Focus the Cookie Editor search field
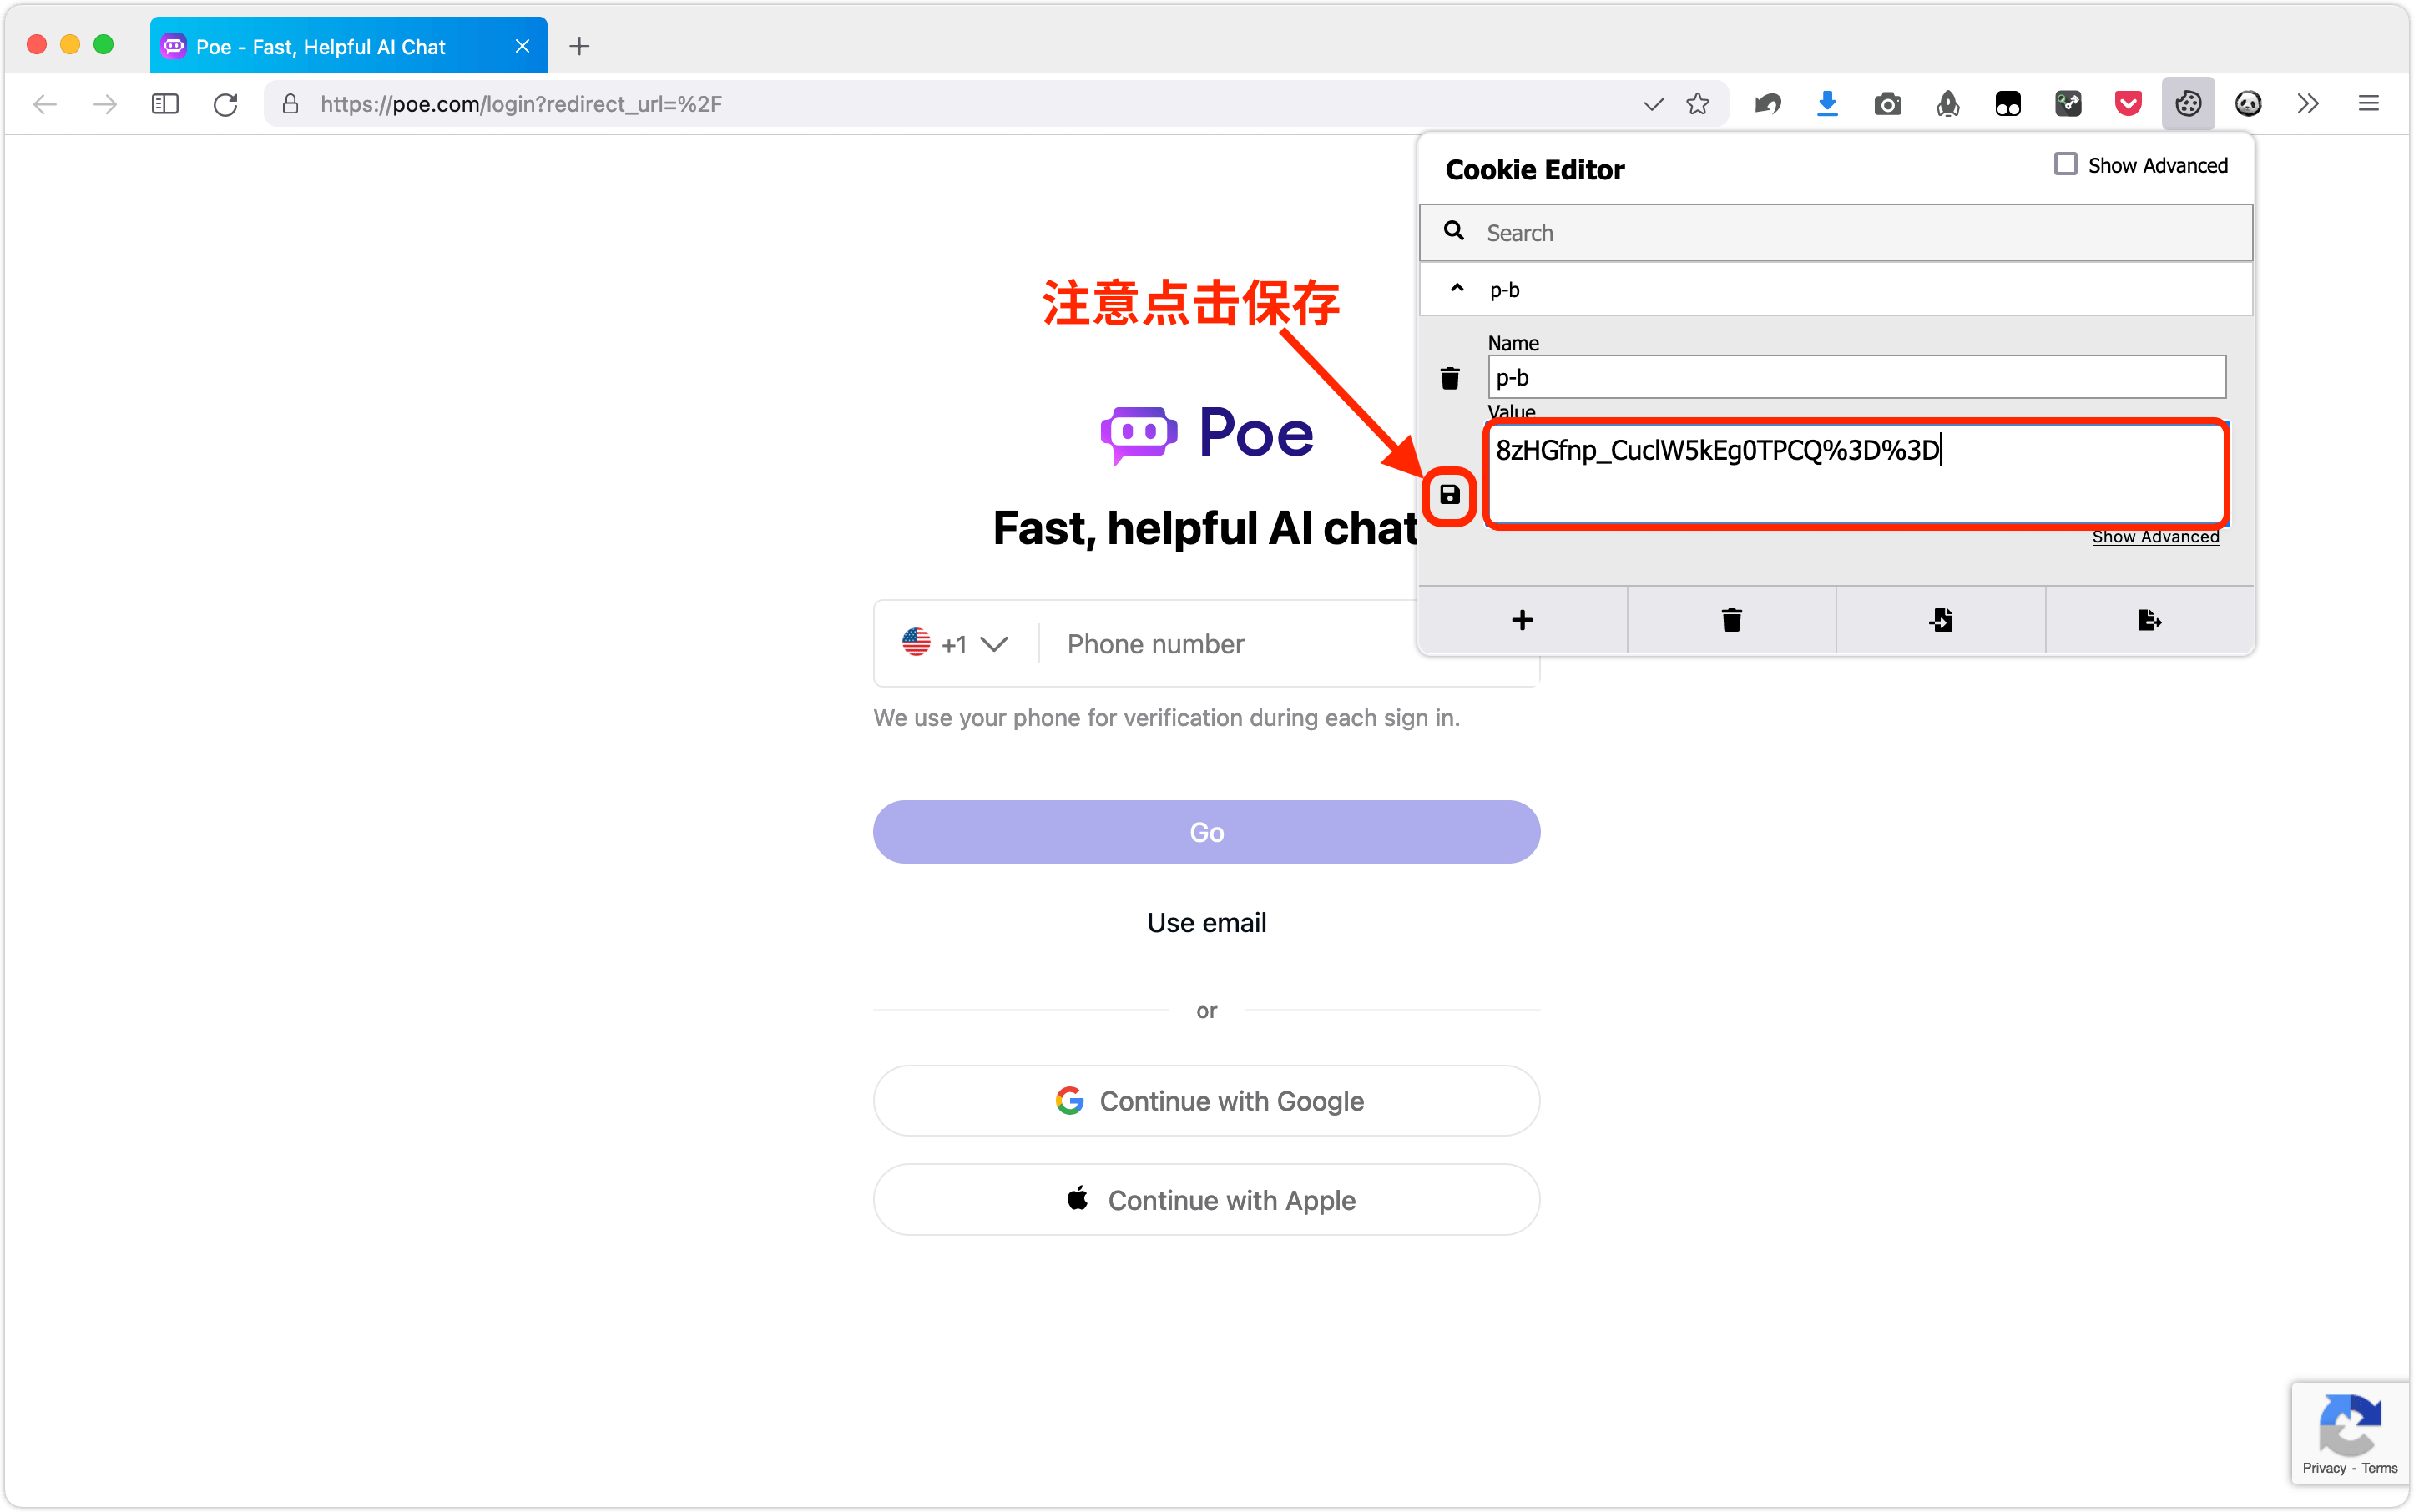 1836,232
